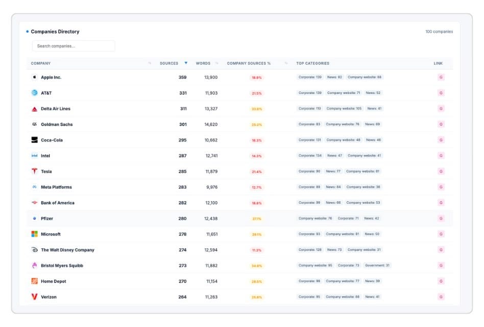Open the Google link for Coca-Cola
This screenshot has width=484, height=327.
pos(441,140)
